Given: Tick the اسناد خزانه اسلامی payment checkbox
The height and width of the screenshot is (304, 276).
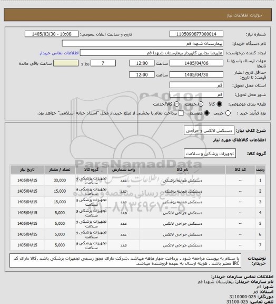Looking at the screenshot, I should [181, 113].
